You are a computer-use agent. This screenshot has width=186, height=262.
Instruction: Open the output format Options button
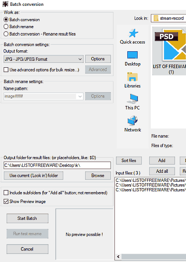[98, 59]
